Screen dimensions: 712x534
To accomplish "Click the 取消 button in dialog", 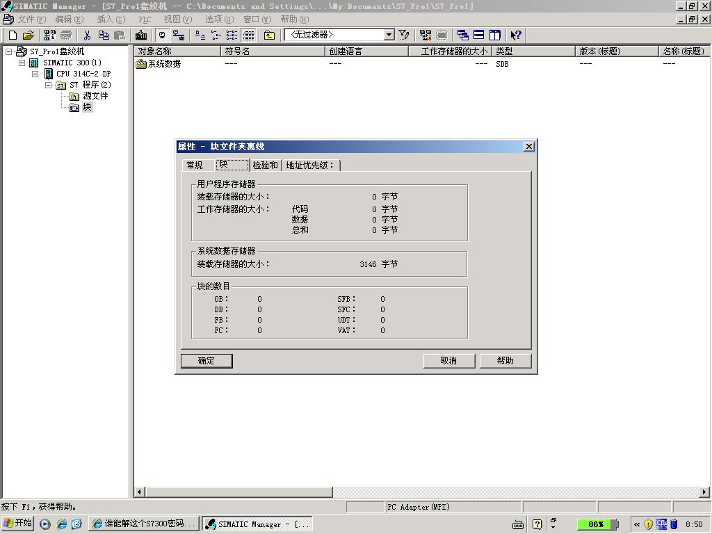I will [448, 361].
